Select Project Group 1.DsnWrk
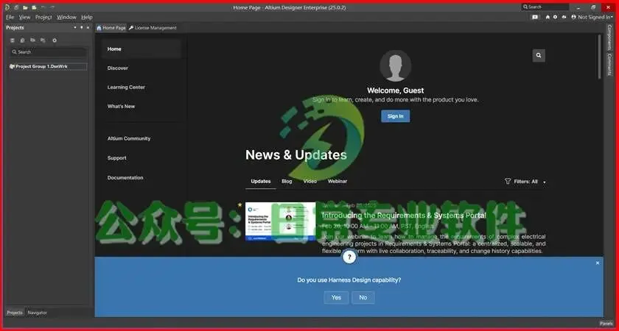 pyautogui.click(x=48, y=67)
